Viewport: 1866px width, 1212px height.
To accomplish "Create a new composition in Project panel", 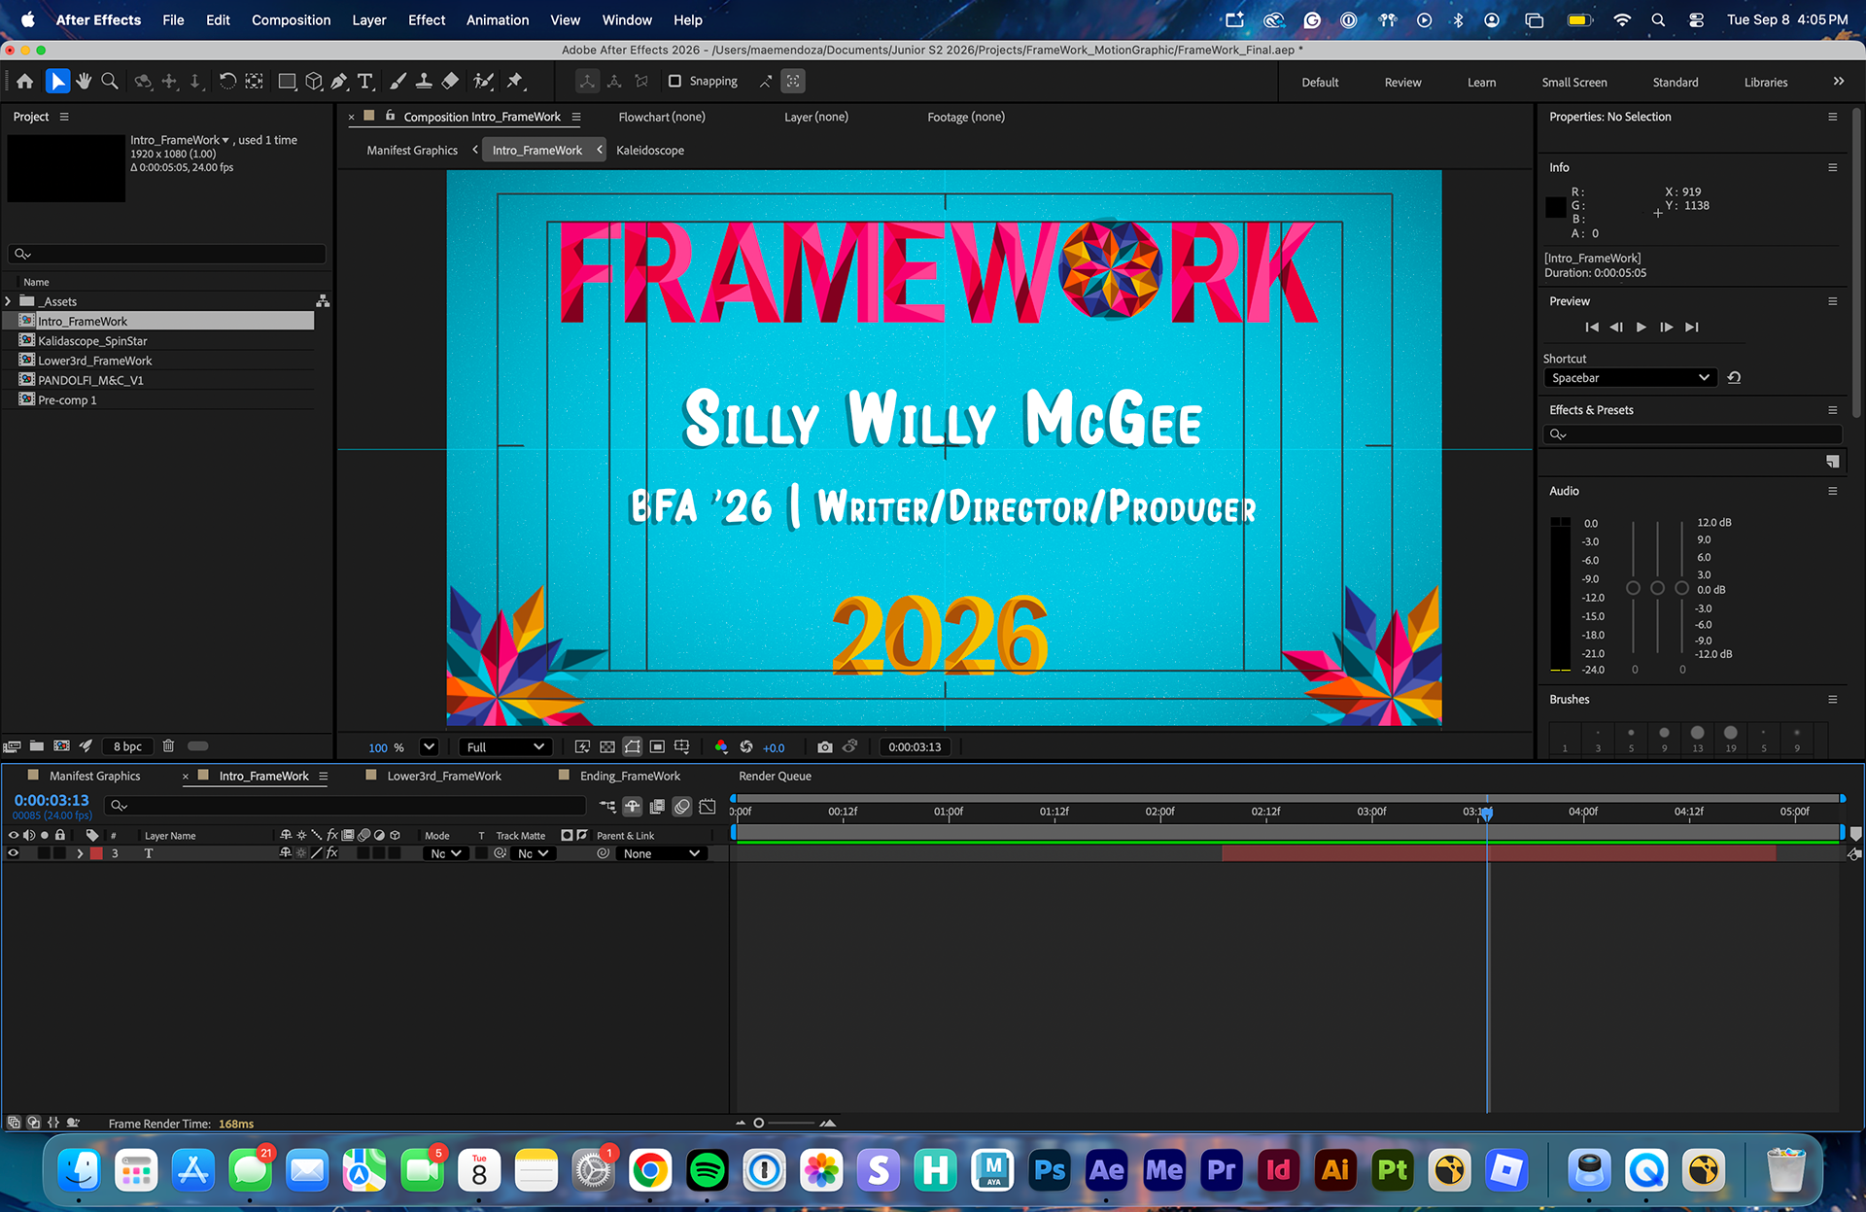I will pyautogui.click(x=61, y=746).
